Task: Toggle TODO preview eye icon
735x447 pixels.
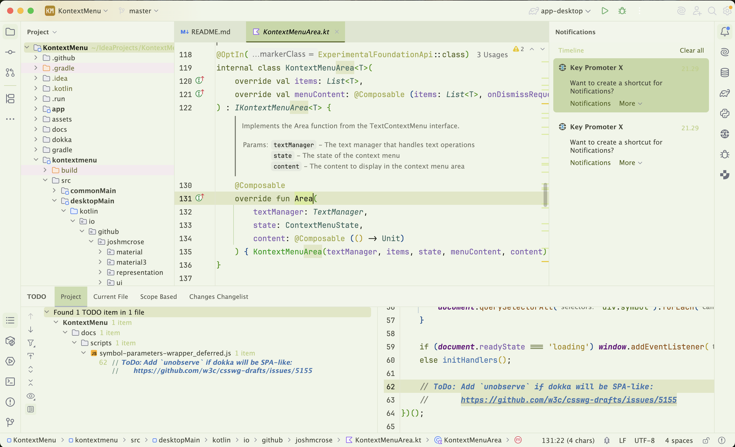Action: point(30,396)
